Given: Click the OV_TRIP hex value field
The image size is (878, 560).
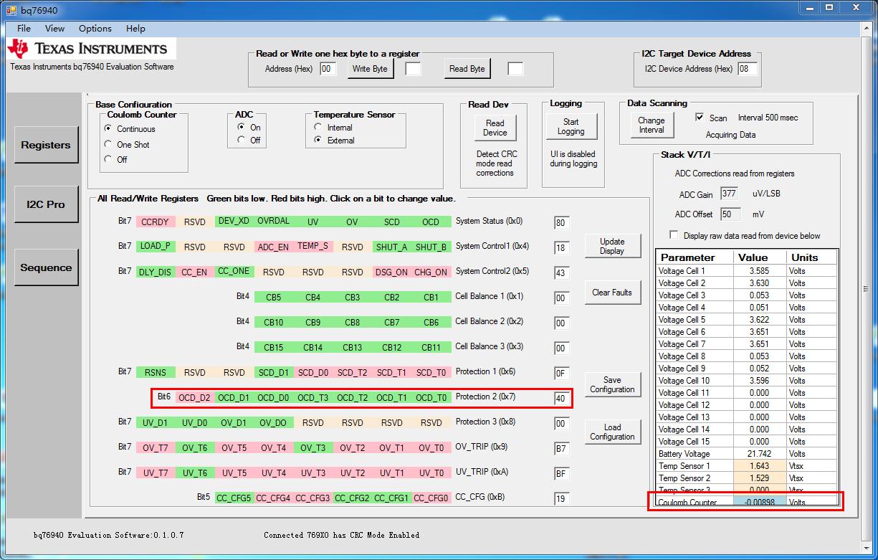Looking at the screenshot, I should (x=561, y=449).
